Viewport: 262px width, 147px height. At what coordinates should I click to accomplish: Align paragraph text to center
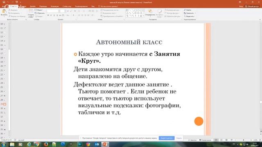point(82,16)
